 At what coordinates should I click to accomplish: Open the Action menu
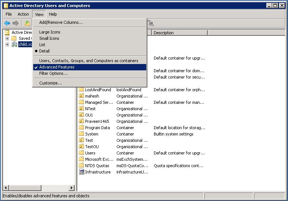pyautogui.click(x=23, y=14)
